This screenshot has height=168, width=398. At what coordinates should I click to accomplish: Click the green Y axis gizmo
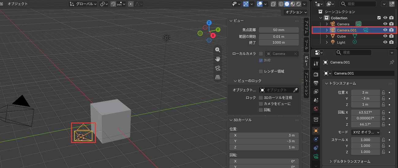click(x=218, y=30)
